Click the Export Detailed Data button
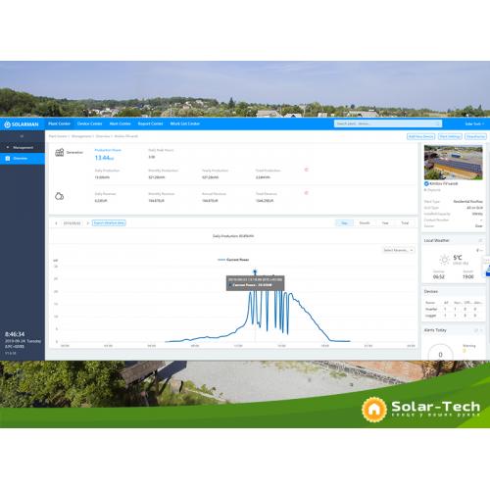The height and width of the screenshot is (490, 490). click(x=109, y=223)
